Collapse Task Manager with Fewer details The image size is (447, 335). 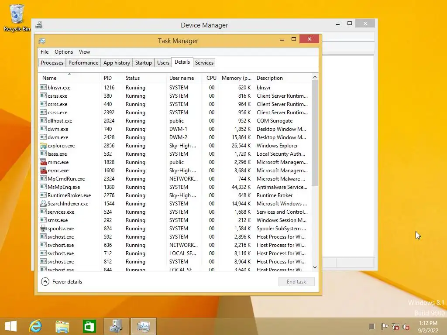(x=62, y=282)
